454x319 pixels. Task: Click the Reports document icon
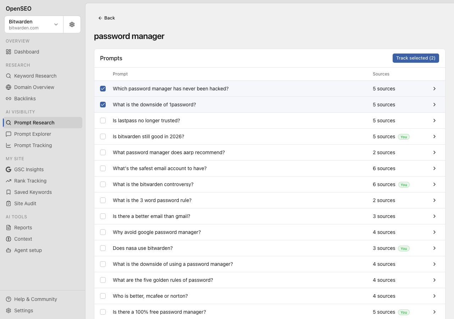[x=9, y=228]
